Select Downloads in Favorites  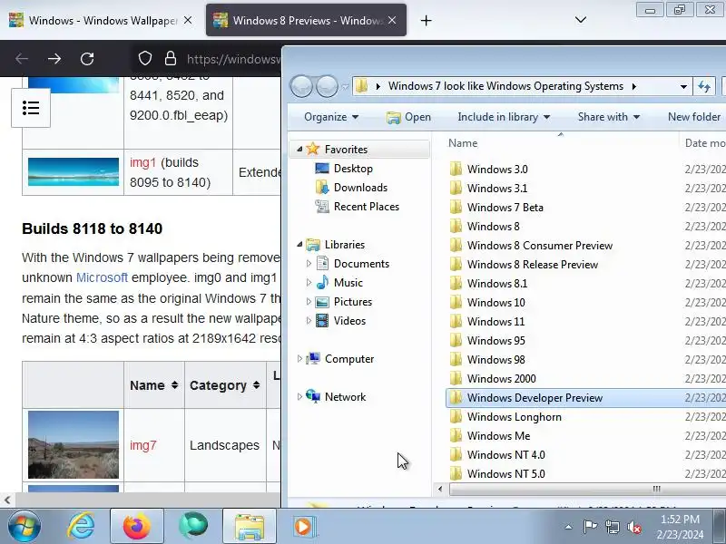pyautogui.click(x=351, y=188)
